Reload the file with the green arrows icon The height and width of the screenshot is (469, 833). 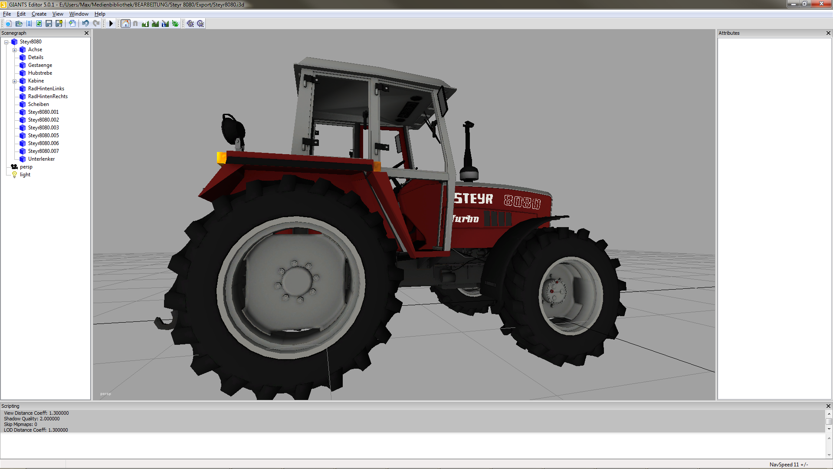coord(39,23)
